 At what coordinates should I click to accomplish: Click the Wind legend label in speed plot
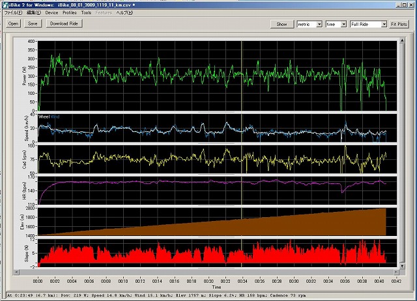pyautogui.click(x=55, y=116)
